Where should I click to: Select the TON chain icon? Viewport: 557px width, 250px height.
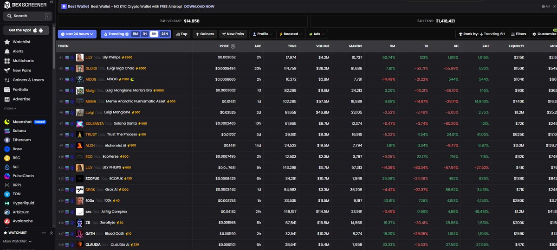[x=7, y=194]
